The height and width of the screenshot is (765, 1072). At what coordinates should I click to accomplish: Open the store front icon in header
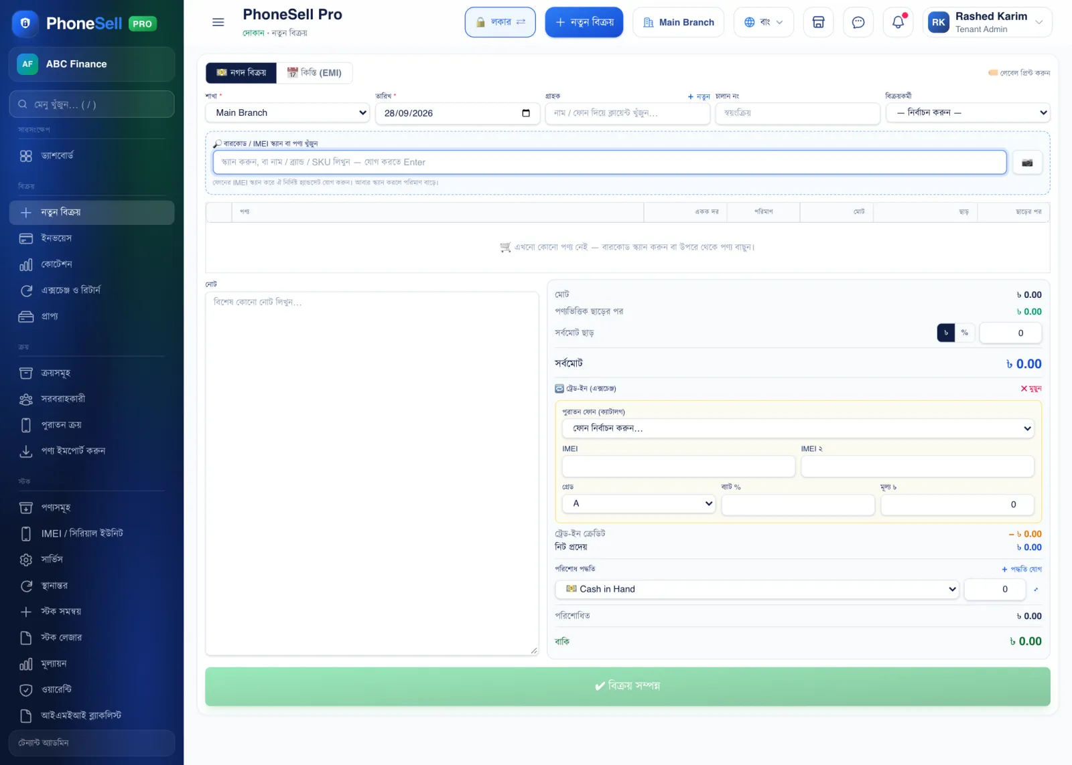(818, 22)
